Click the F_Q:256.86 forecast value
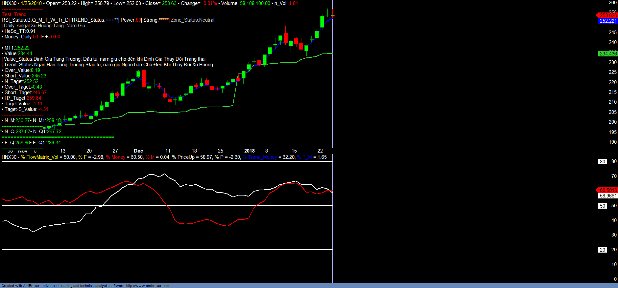The height and width of the screenshot is (288, 618). tap(17, 143)
